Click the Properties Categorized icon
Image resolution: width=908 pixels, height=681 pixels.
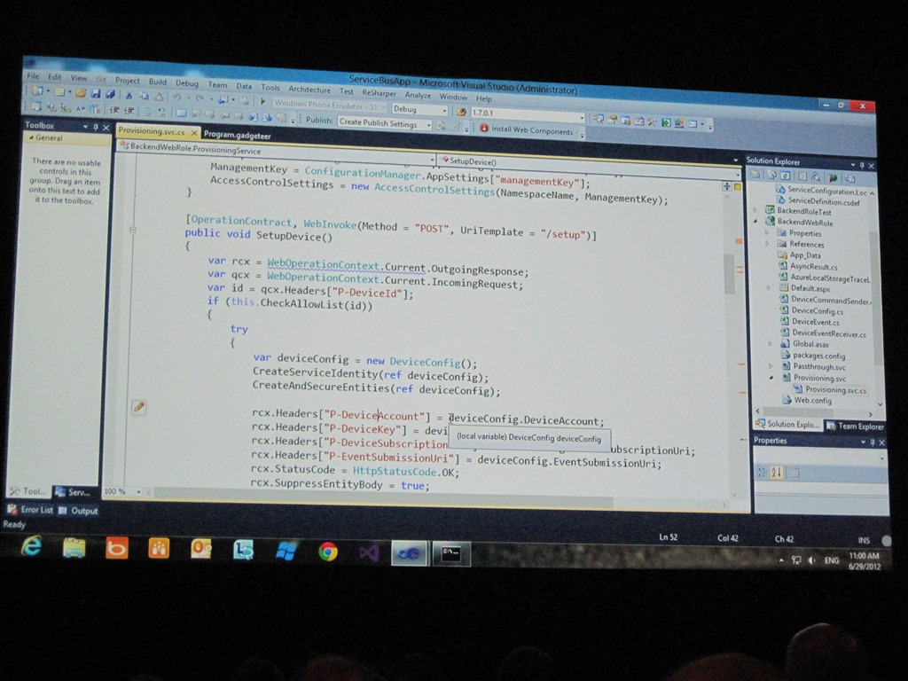point(762,473)
